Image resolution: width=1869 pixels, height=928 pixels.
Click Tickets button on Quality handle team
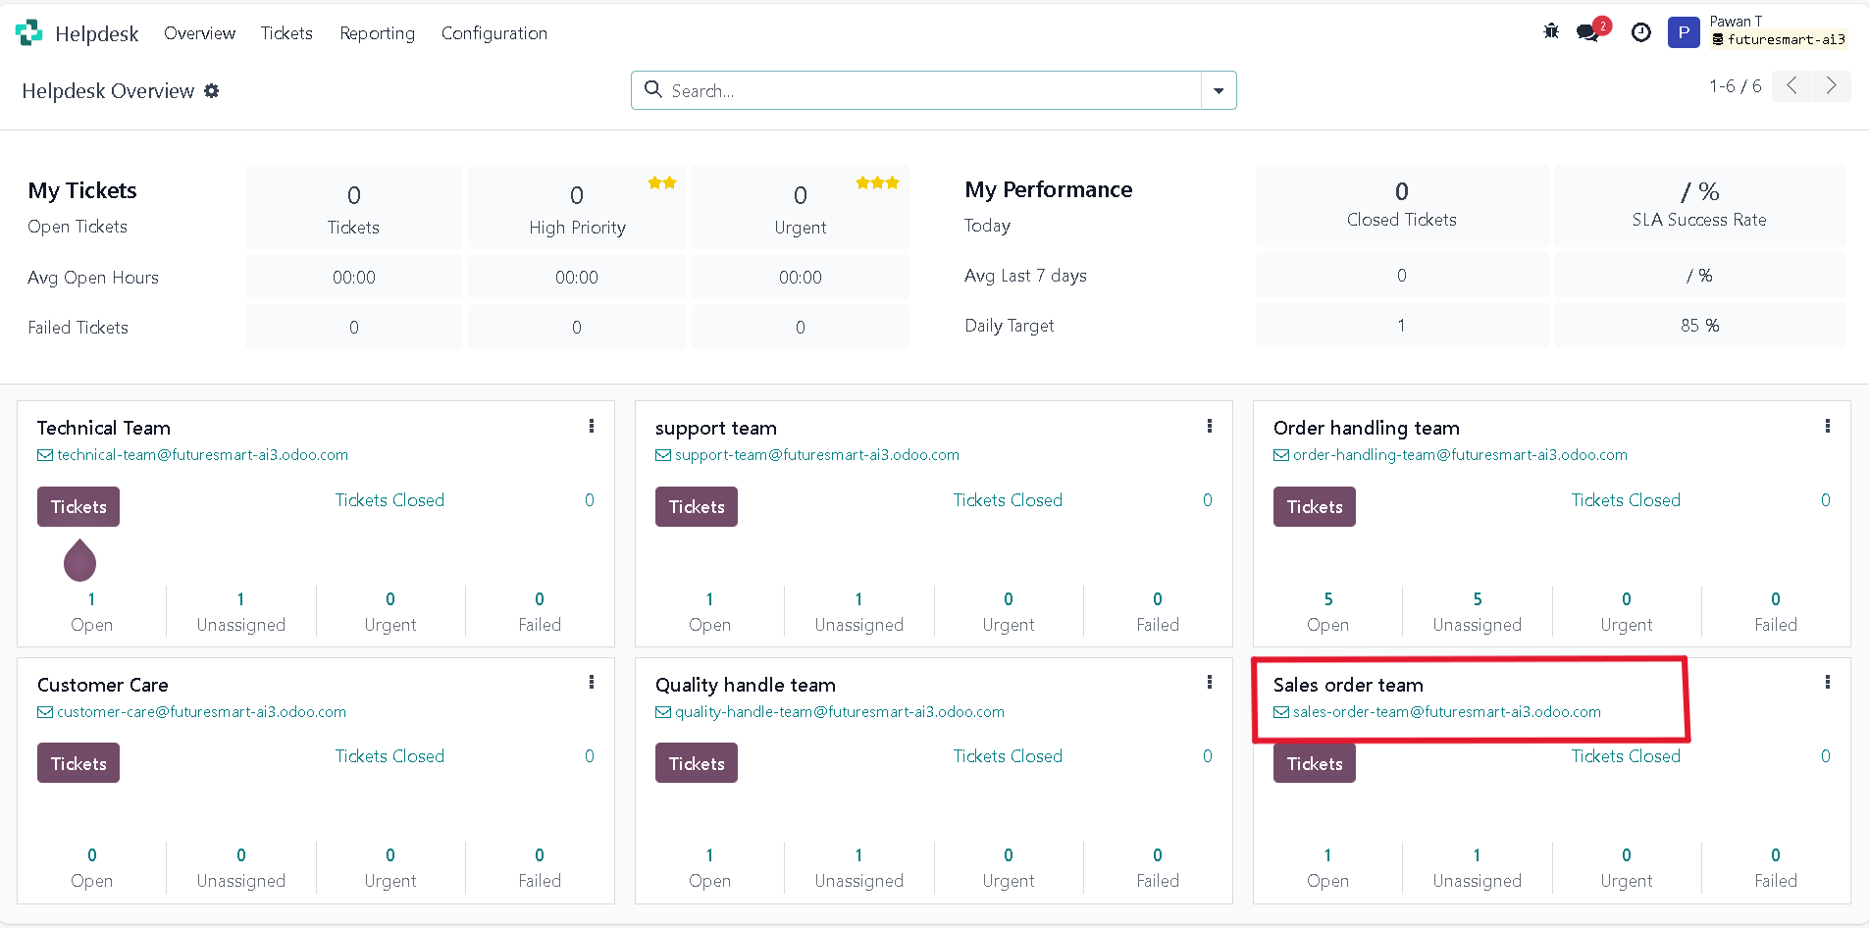coord(697,763)
